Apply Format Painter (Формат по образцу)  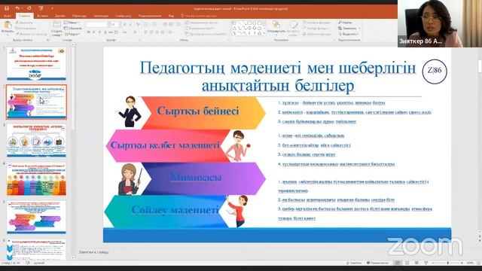[x=31, y=34]
